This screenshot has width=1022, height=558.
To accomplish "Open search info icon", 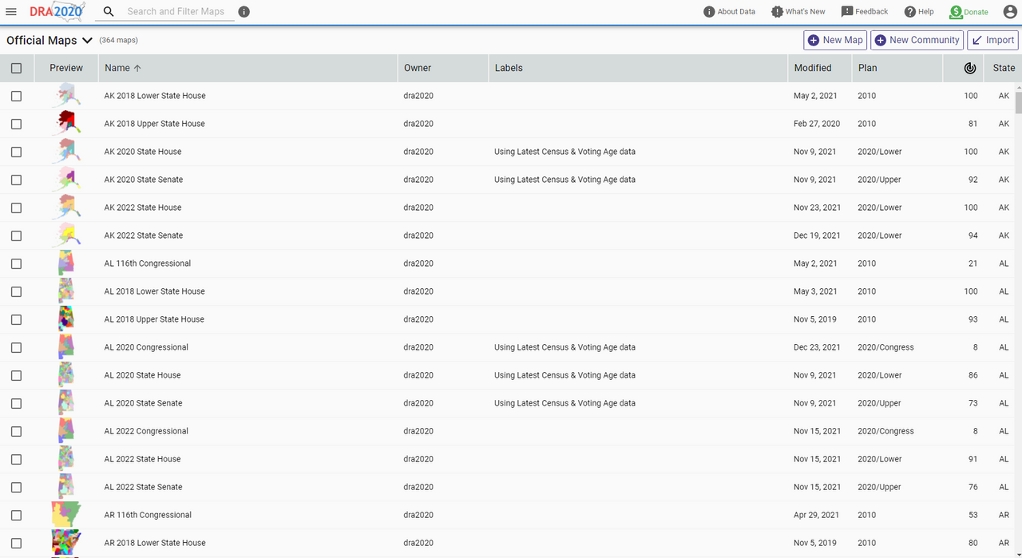I will click(x=244, y=12).
